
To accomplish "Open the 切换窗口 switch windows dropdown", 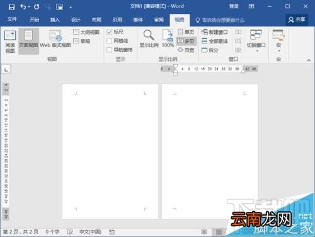I will [256, 41].
